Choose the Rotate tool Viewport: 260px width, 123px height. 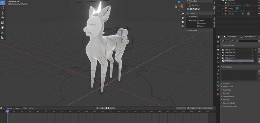point(3,18)
